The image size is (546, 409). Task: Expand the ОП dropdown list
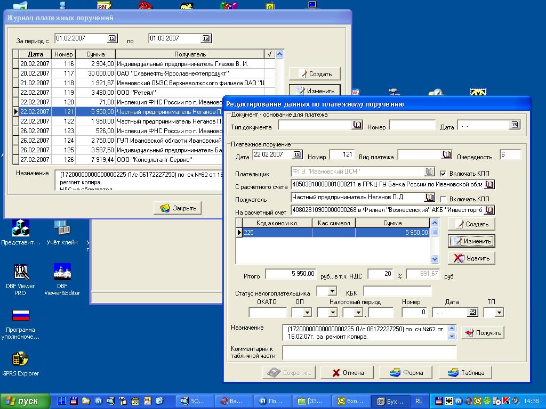click(x=307, y=312)
